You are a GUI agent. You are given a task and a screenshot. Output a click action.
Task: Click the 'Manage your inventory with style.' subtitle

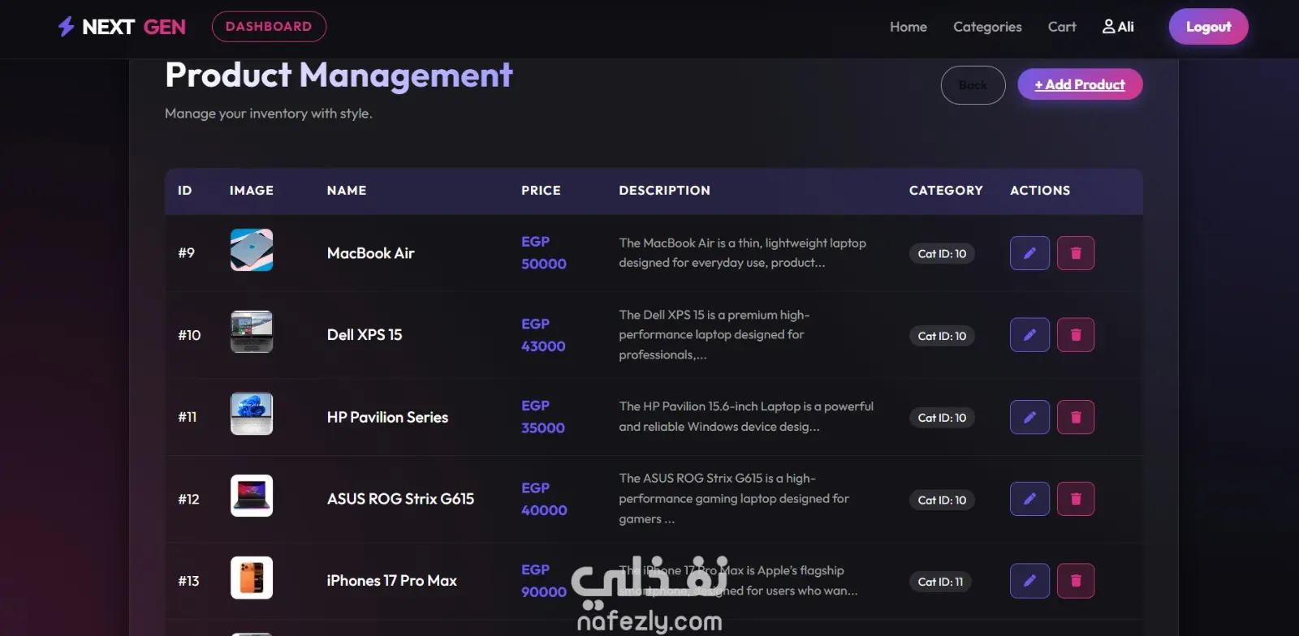click(269, 114)
